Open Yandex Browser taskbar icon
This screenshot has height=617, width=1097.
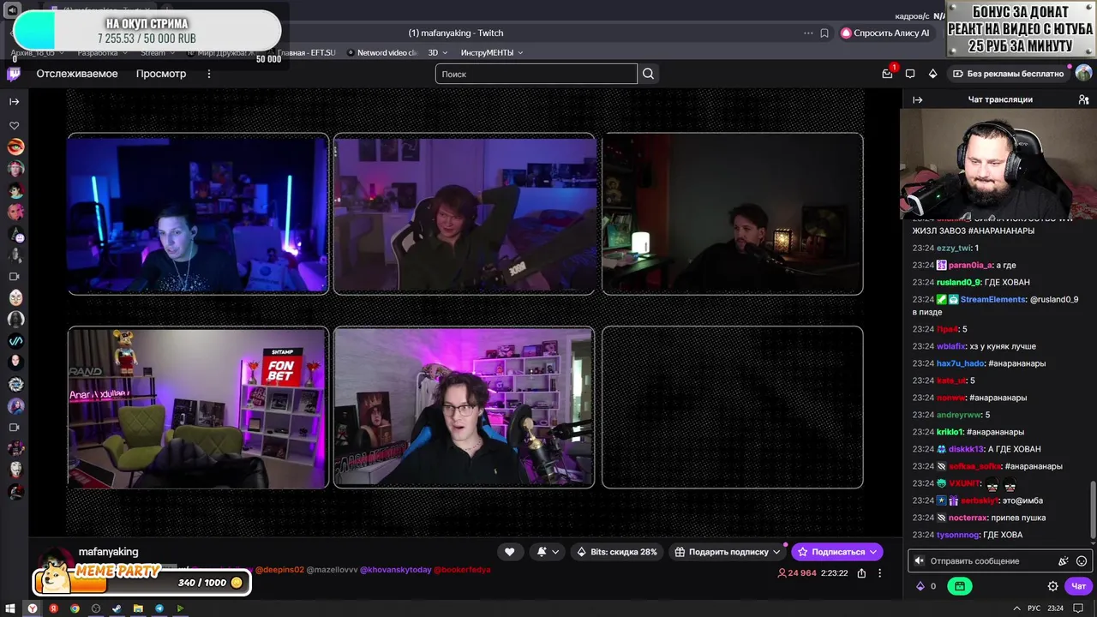click(33, 608)
